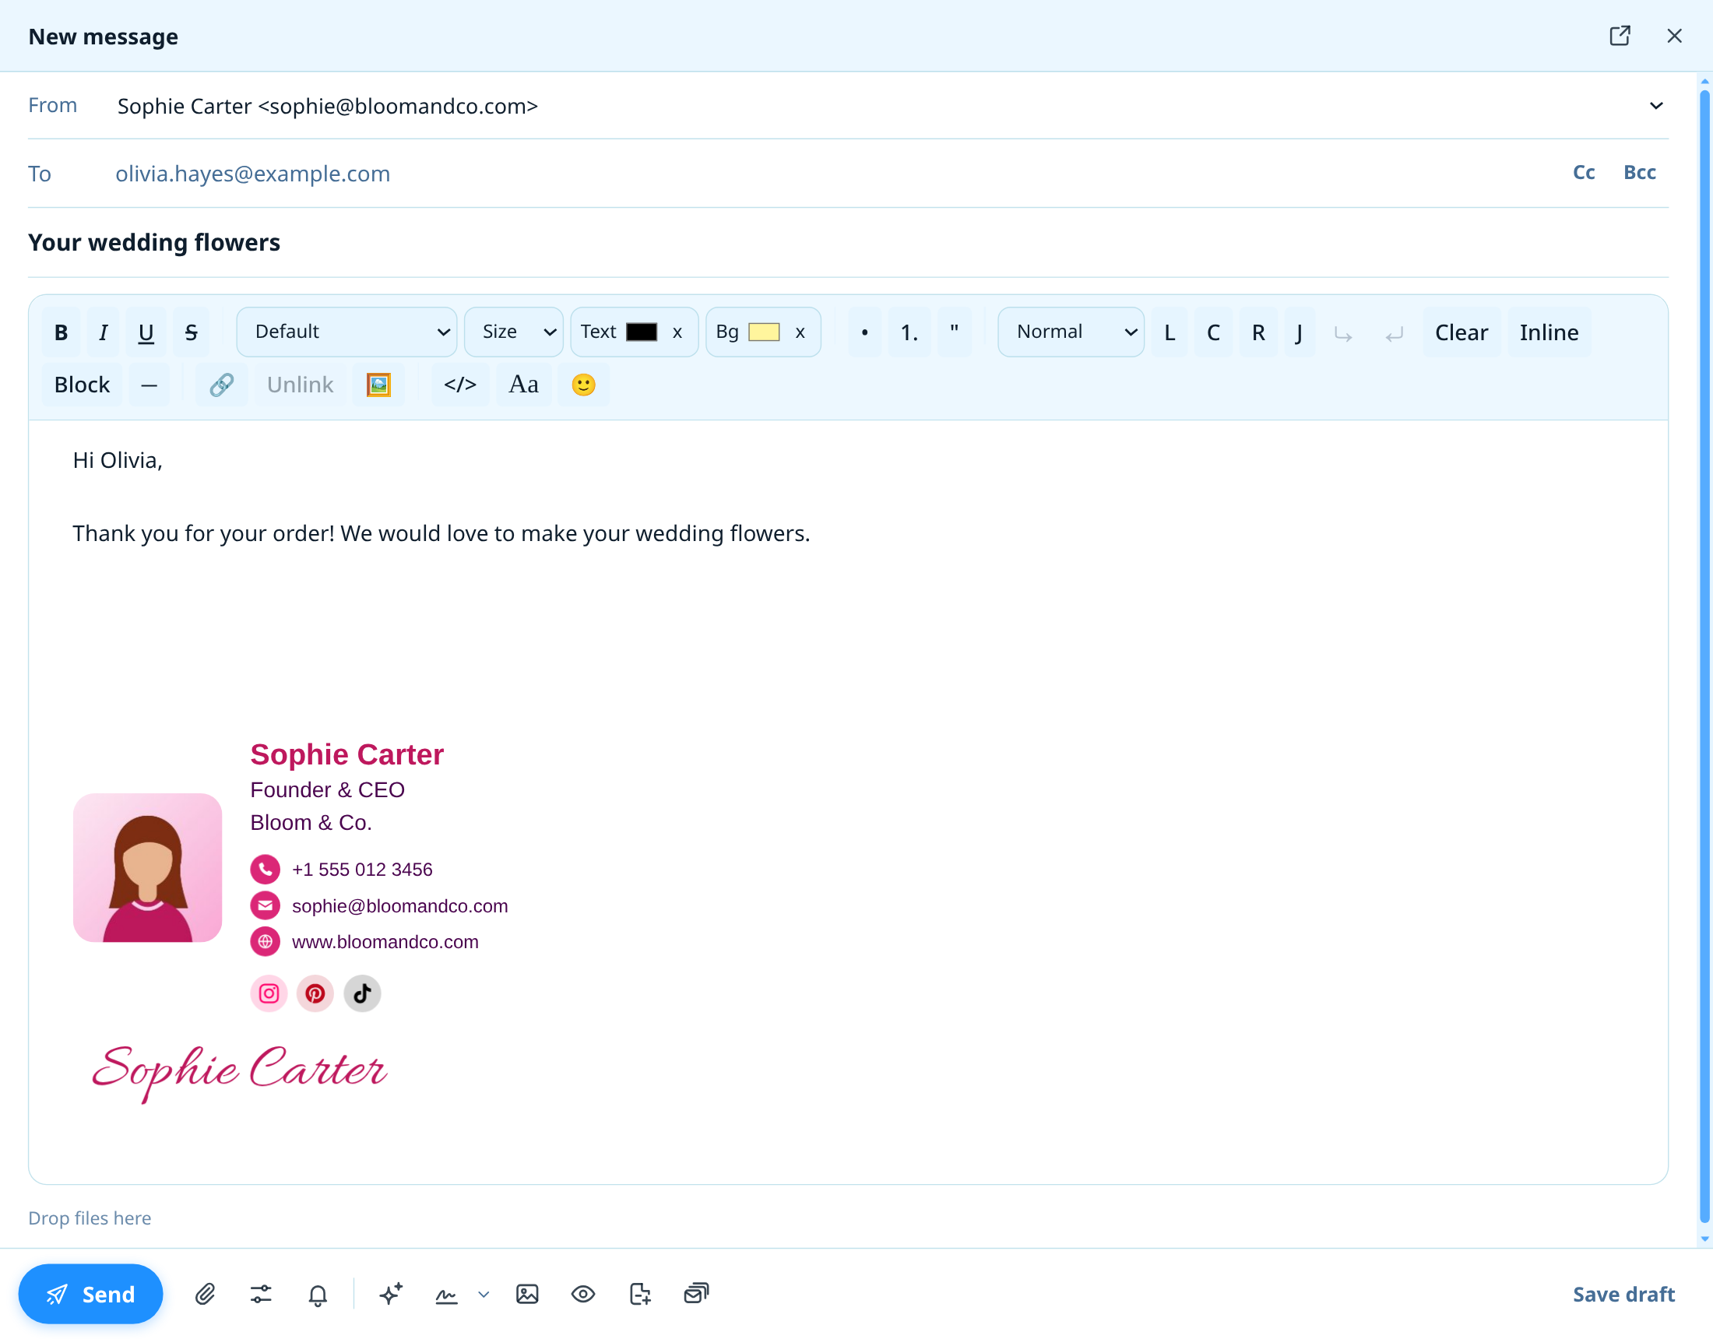This screenshot has height=1339, width=1713.
Task: Click Sophie Carter avatar image
Action: (147, 866)
